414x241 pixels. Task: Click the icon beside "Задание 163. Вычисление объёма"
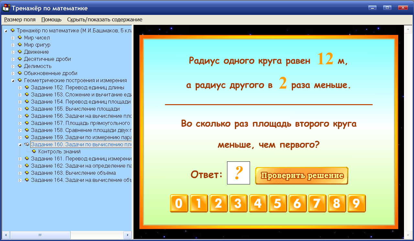tap(27, 173)
